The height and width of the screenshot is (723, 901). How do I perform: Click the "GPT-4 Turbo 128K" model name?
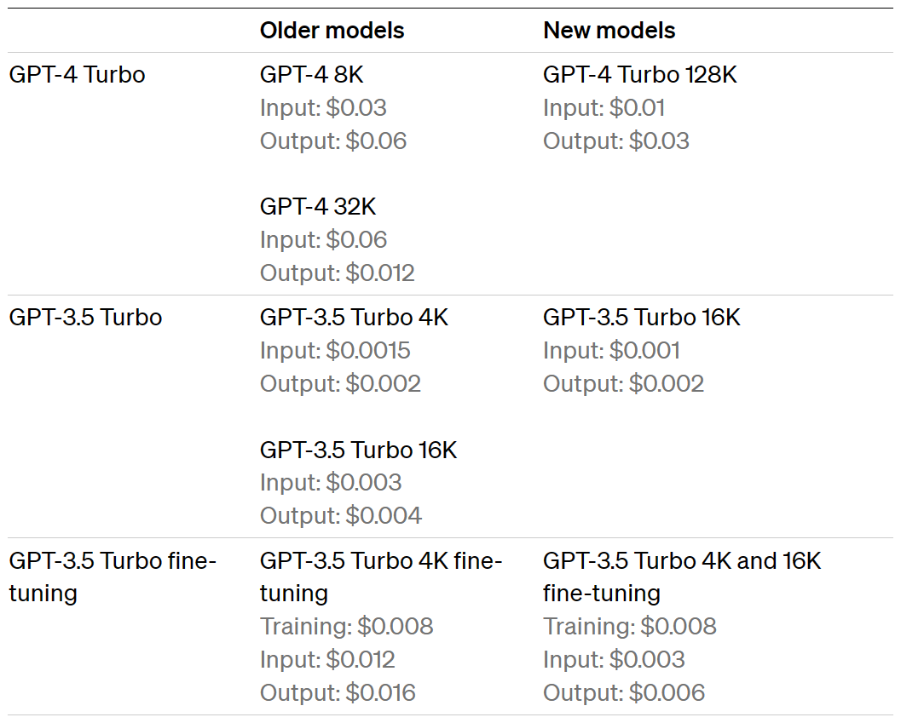(639, 75)
